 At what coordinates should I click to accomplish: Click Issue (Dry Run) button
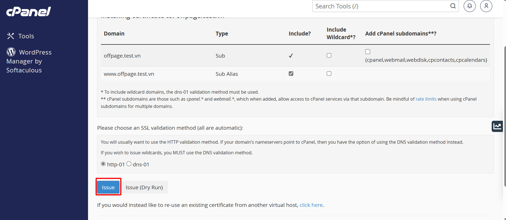144,187
